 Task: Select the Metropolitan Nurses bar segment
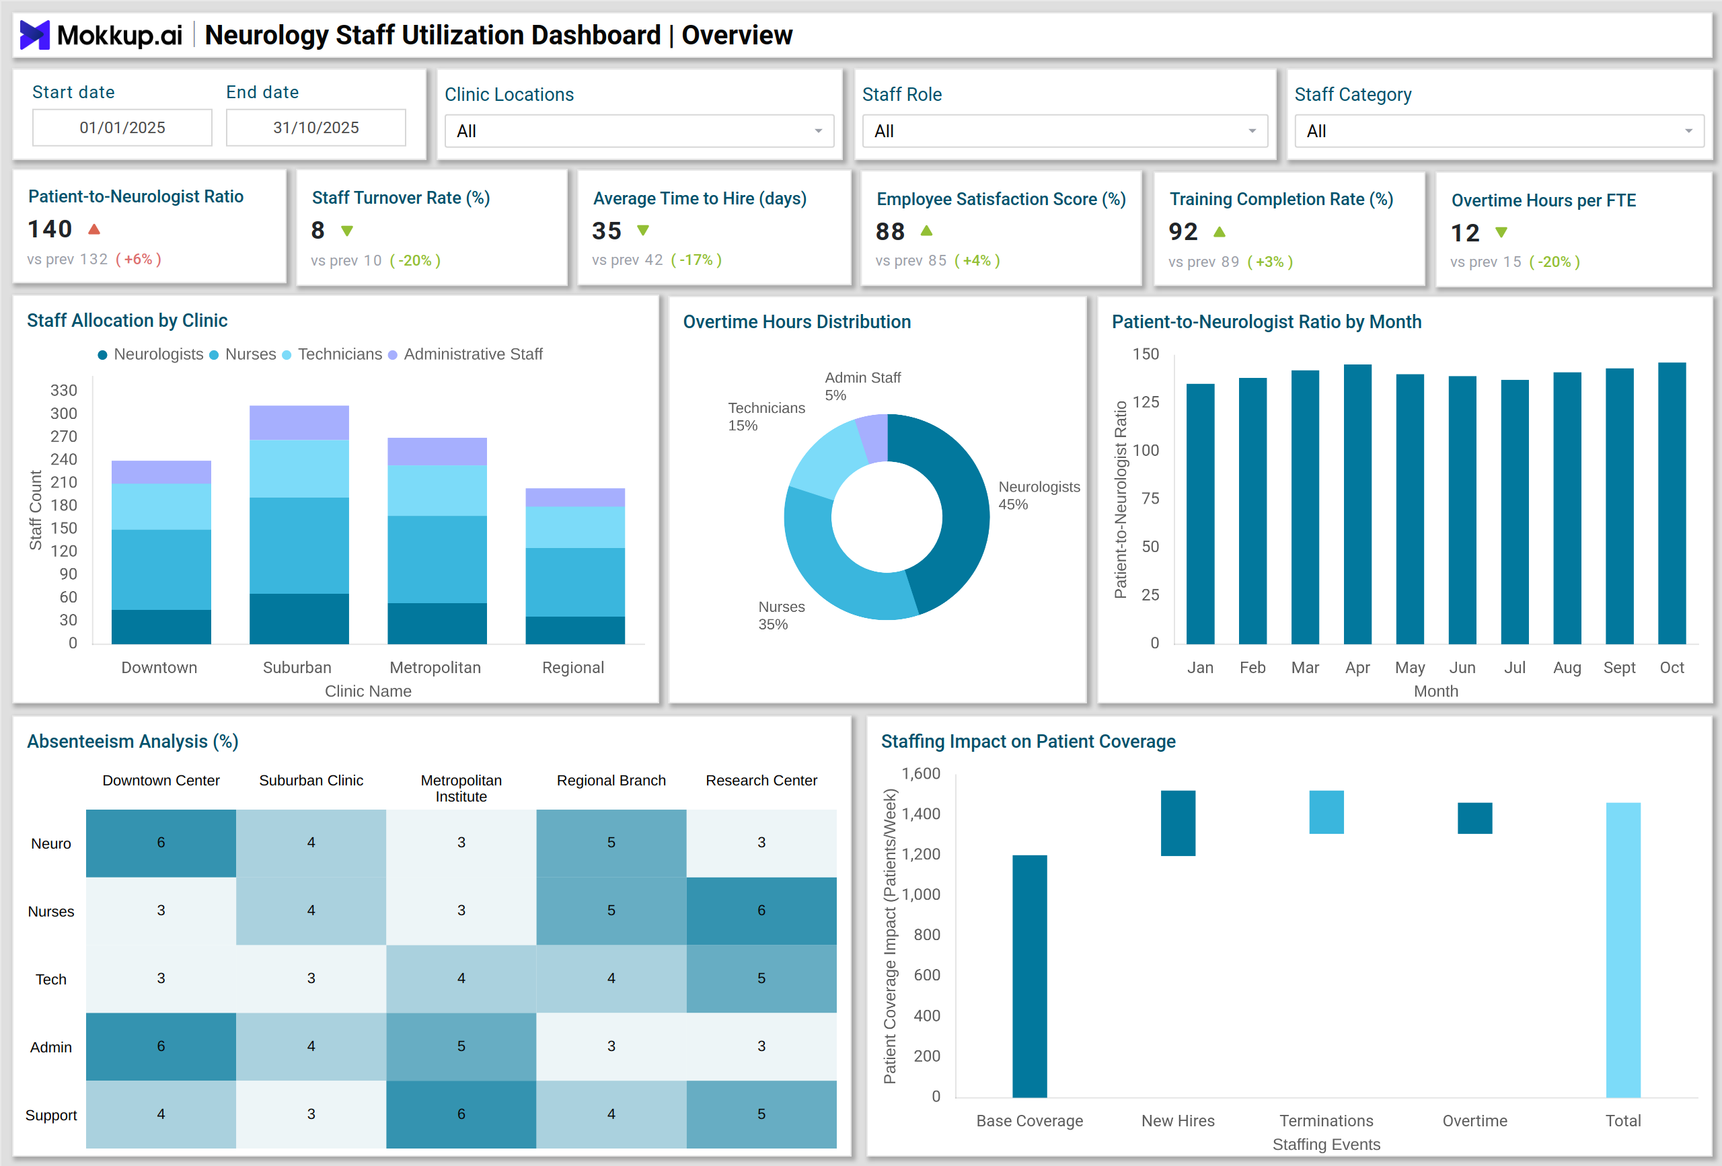437,559
